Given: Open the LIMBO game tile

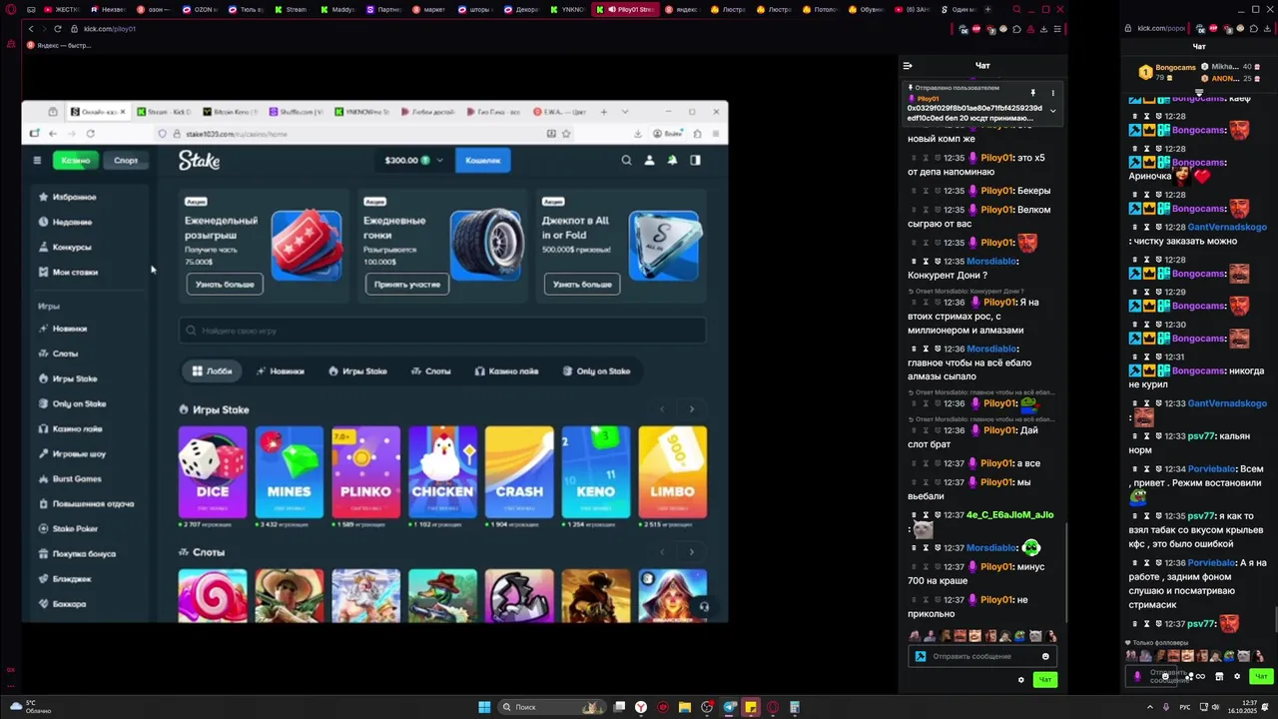Looking at the screenshot, I should 673,472.
